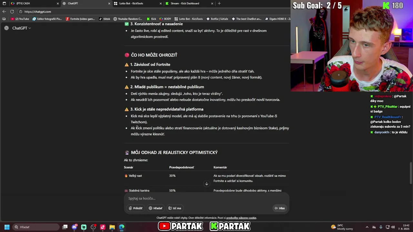This screenshot has width=413, height=232.
Task: View site information lock icon
Action: pyautogui.click(x=21, y=12)
